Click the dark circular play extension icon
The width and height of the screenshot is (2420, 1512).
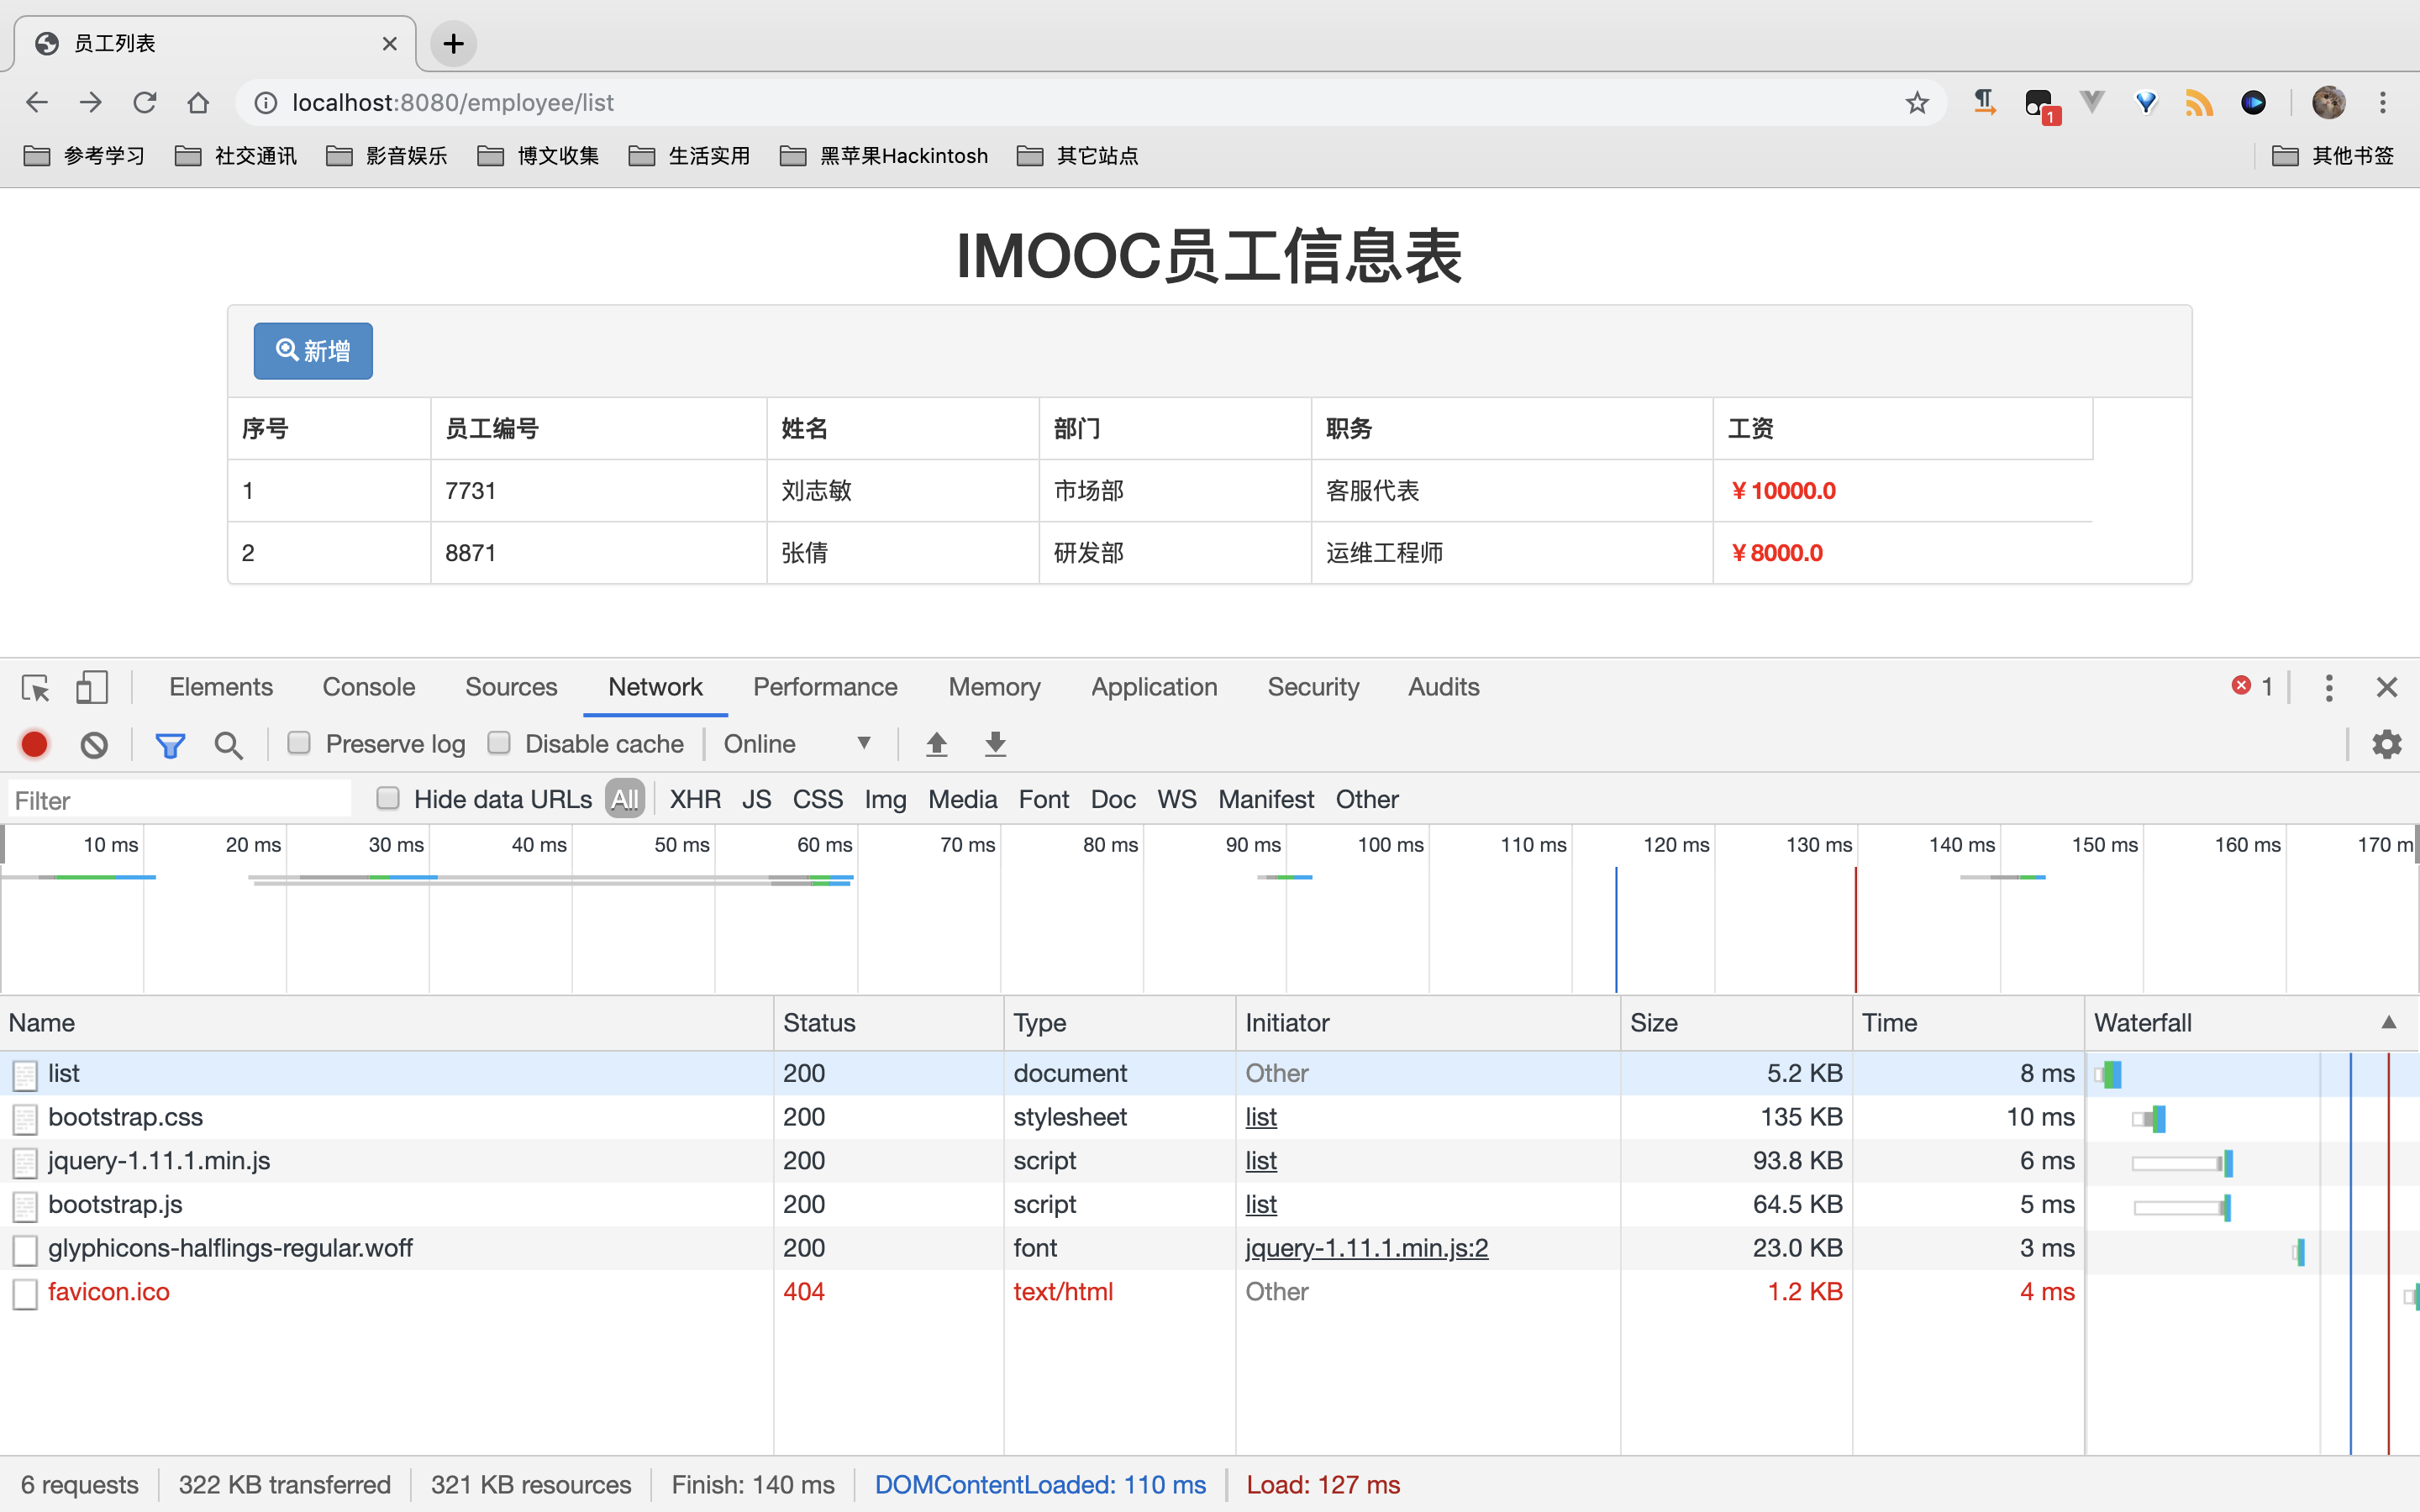click(x=2253, y=102)
